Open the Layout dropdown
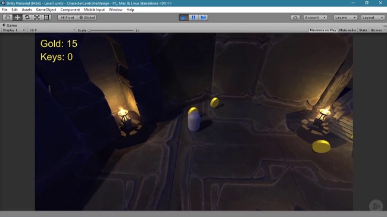The width and height of the screenshot is (387, 217). (373, 17)
